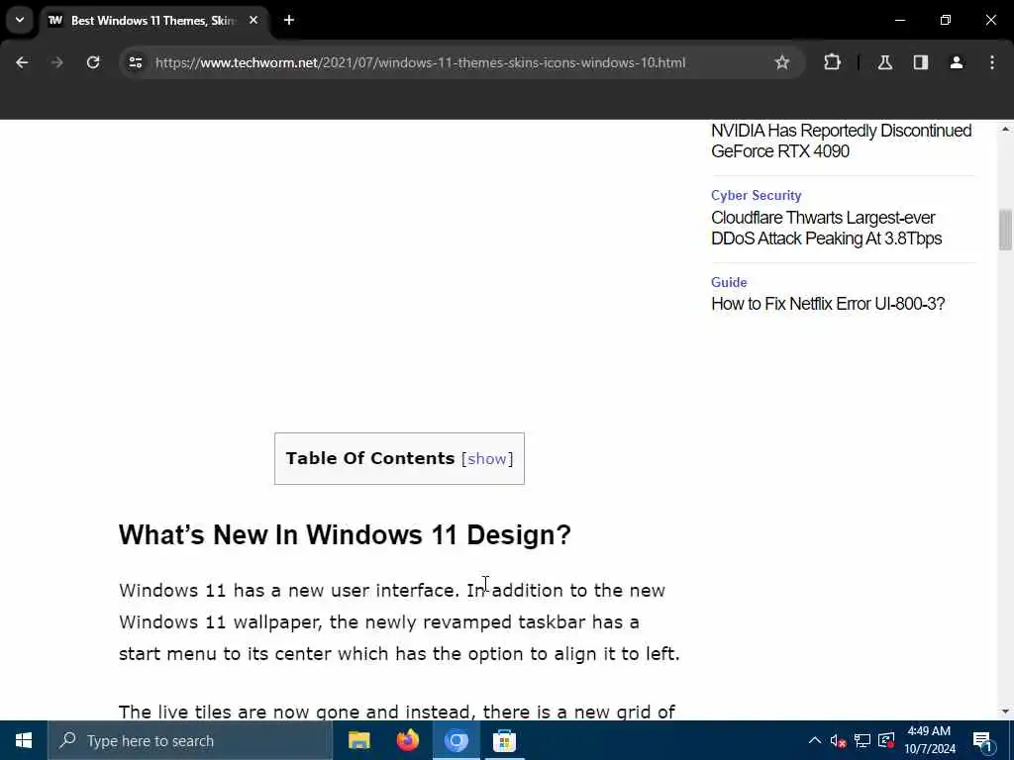Screen dimensions: 1014x760
Task: Open NVIDIA Discontinued GeForce RTX 4090 article
Action: click(x=841, y=141)
